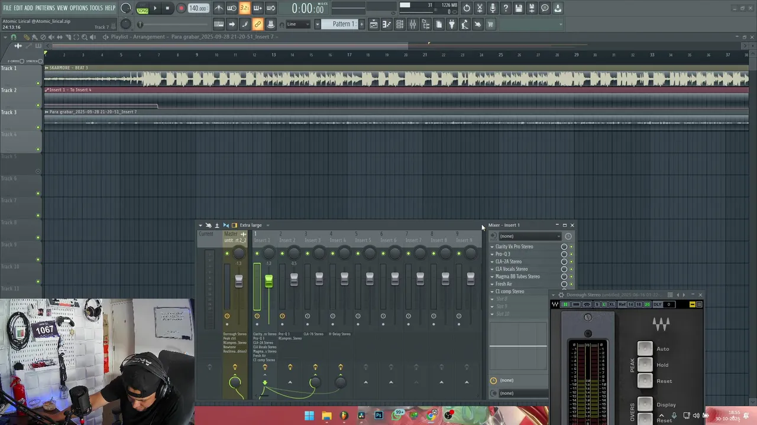Open File Explorer from the taskbar

tap(326, 416)
